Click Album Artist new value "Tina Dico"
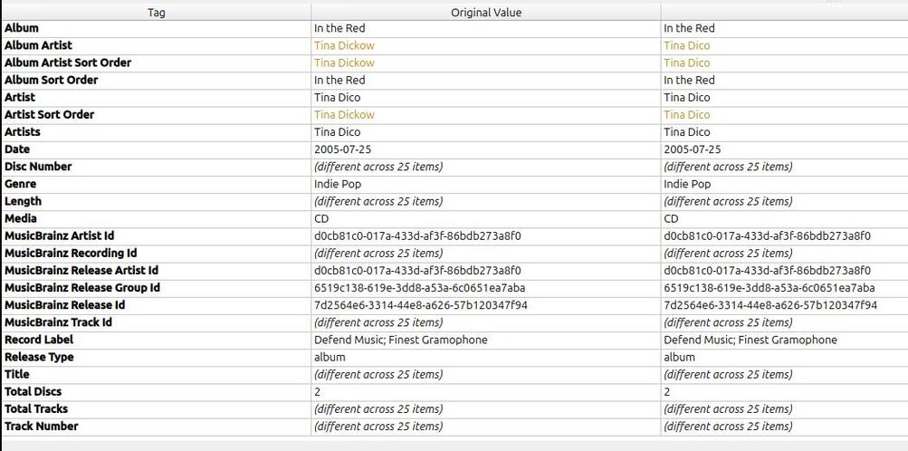 (x=686, y=45)
